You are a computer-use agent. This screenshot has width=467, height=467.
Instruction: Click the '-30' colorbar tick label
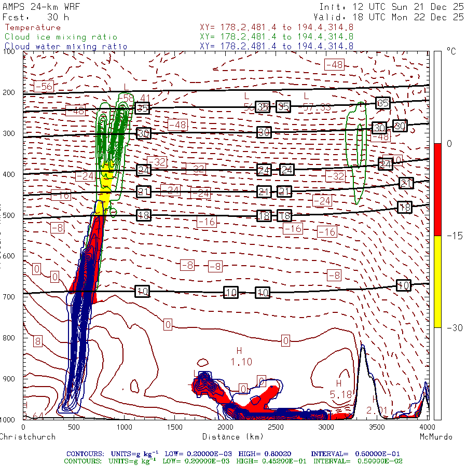pos(455,328)
